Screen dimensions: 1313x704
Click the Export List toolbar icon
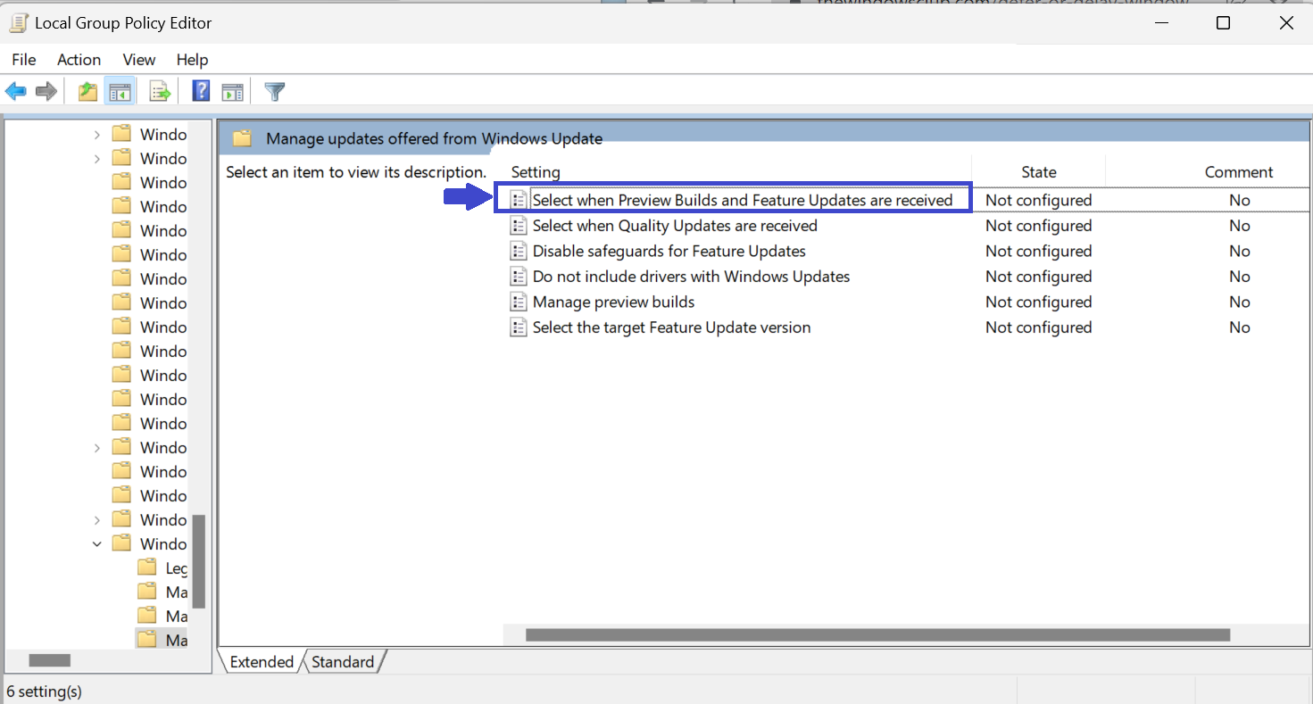pos(160,91)
